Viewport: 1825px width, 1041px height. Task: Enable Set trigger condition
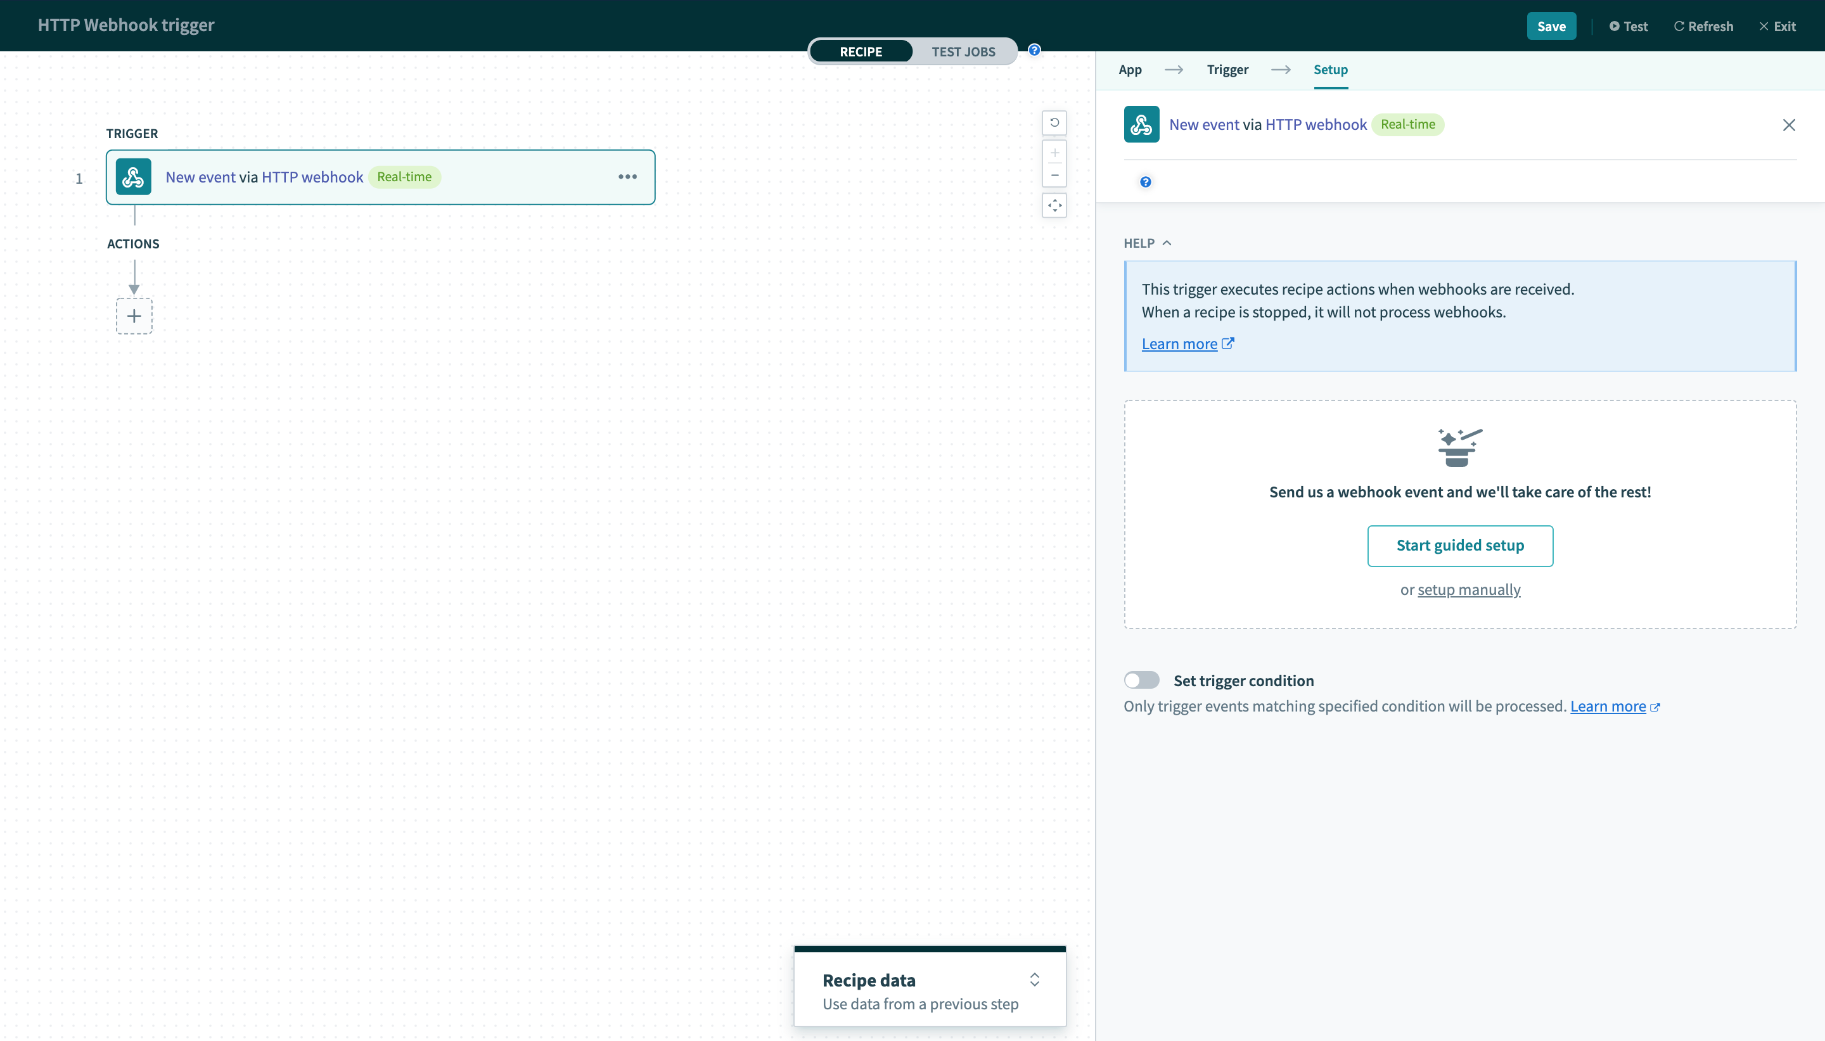[x=1141, y=679]
